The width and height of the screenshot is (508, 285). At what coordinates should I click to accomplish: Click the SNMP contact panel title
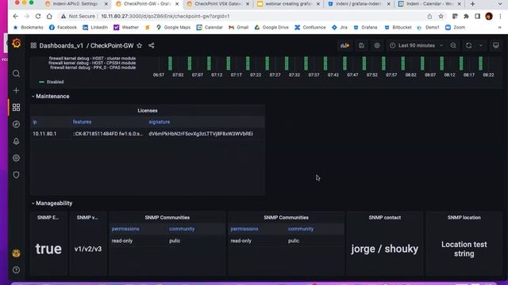tap(384, 218)
